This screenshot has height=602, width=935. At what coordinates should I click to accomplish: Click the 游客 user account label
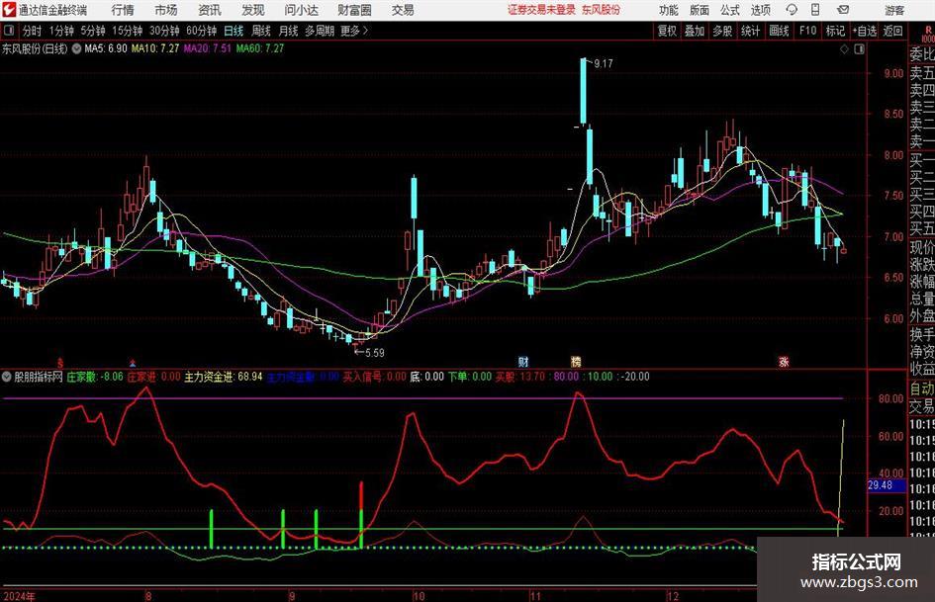click(x=893, y=10)
